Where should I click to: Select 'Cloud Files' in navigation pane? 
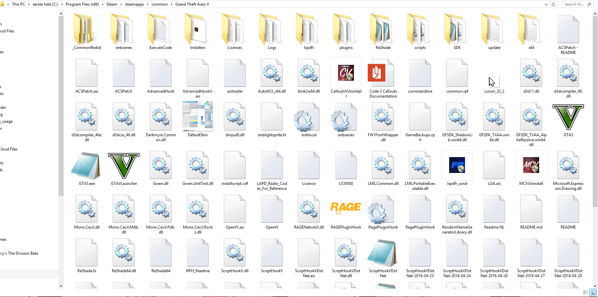click(x=9, y=149)
